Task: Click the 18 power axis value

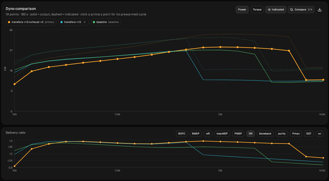Action: point(11,70)
